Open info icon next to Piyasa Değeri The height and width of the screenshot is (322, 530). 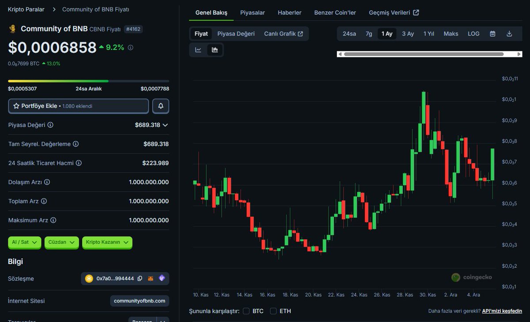coord(50,125)
